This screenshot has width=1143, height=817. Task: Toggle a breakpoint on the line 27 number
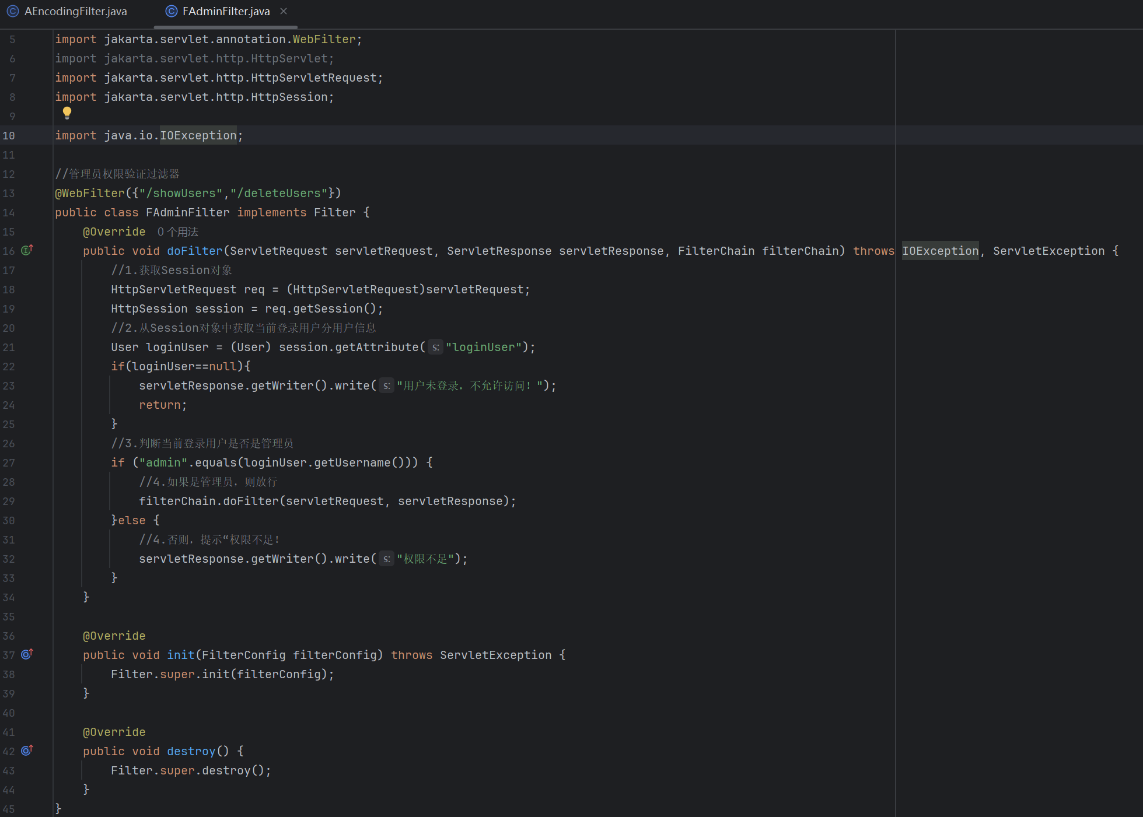tap(9, 462)
